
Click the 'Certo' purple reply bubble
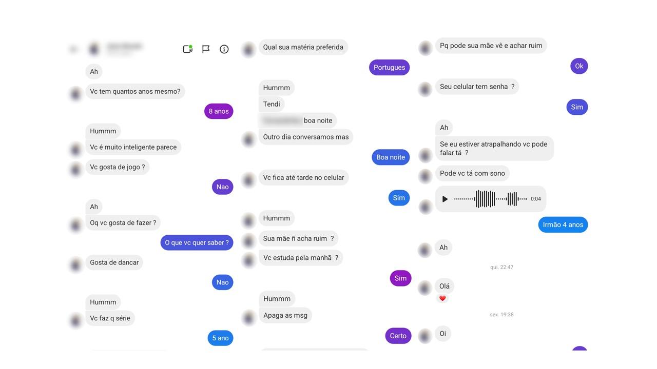398,336
